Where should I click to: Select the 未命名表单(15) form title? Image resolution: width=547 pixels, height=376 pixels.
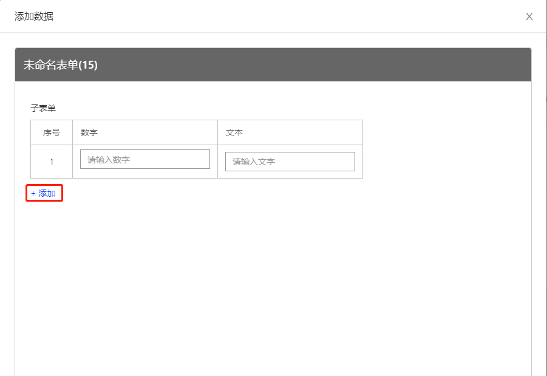[x=60, y=65]
